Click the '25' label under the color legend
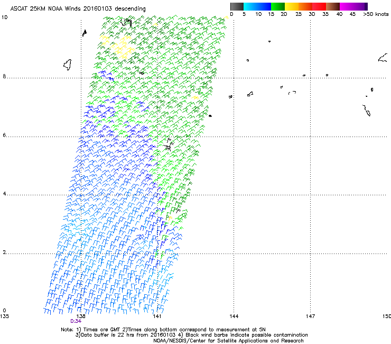The image size is (391, 344). [299, 14]
